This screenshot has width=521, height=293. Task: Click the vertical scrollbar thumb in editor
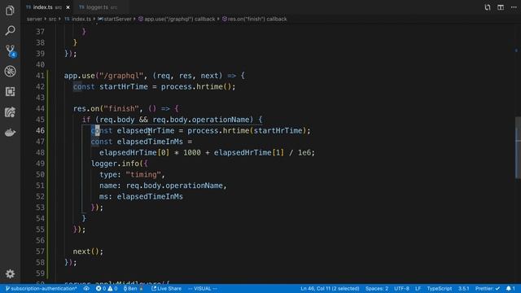tap(518, 148)
